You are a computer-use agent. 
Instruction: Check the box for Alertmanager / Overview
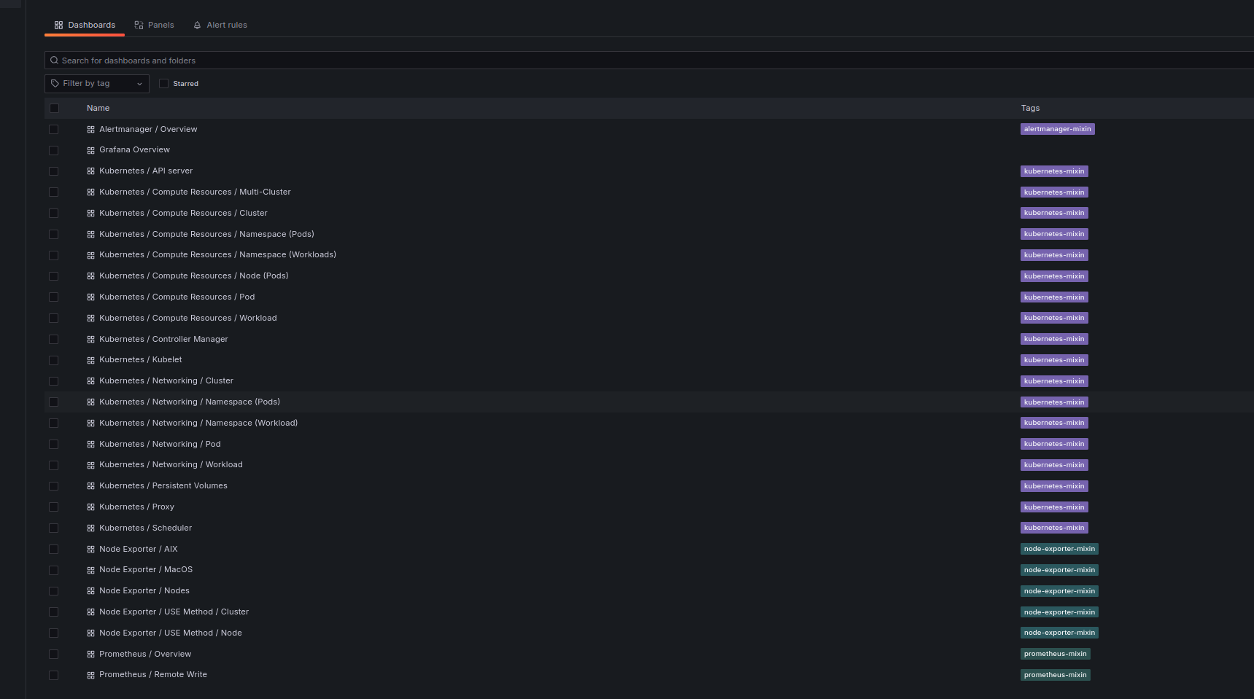pyautogui.click(x=53, y=130)
